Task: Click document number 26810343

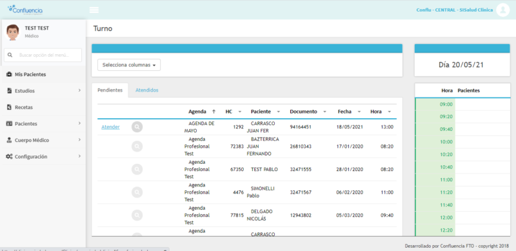Action: point(301,146)
